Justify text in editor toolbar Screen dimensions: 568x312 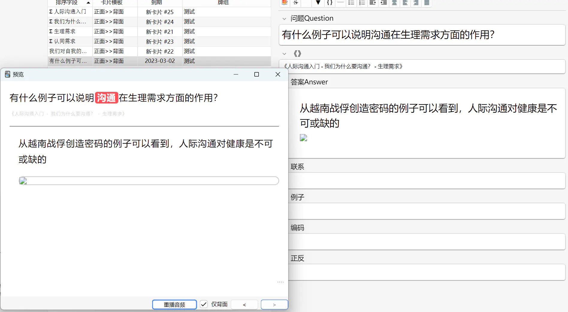[x=427, y=3]
